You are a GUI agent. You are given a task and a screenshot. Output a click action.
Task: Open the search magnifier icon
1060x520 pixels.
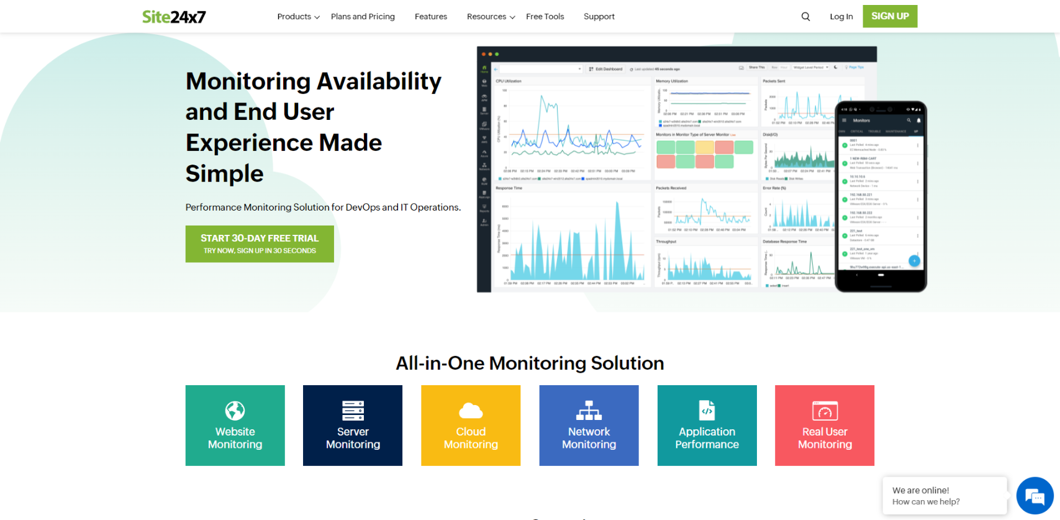click(805, 17)
